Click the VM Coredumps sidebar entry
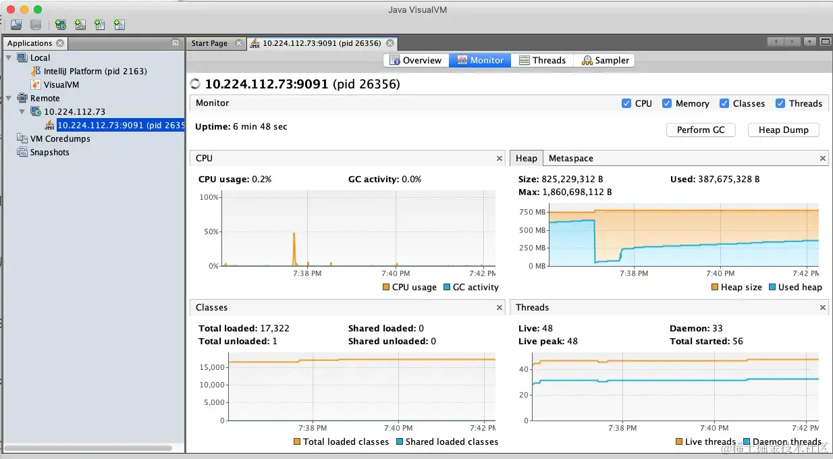 59,138
